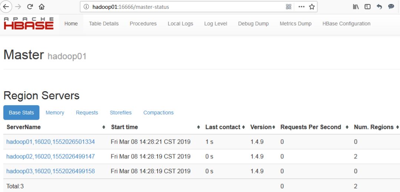This screenshot has width=400, height=192.
Task: Reload the page with the refresh icon
Action: point(30,7)
